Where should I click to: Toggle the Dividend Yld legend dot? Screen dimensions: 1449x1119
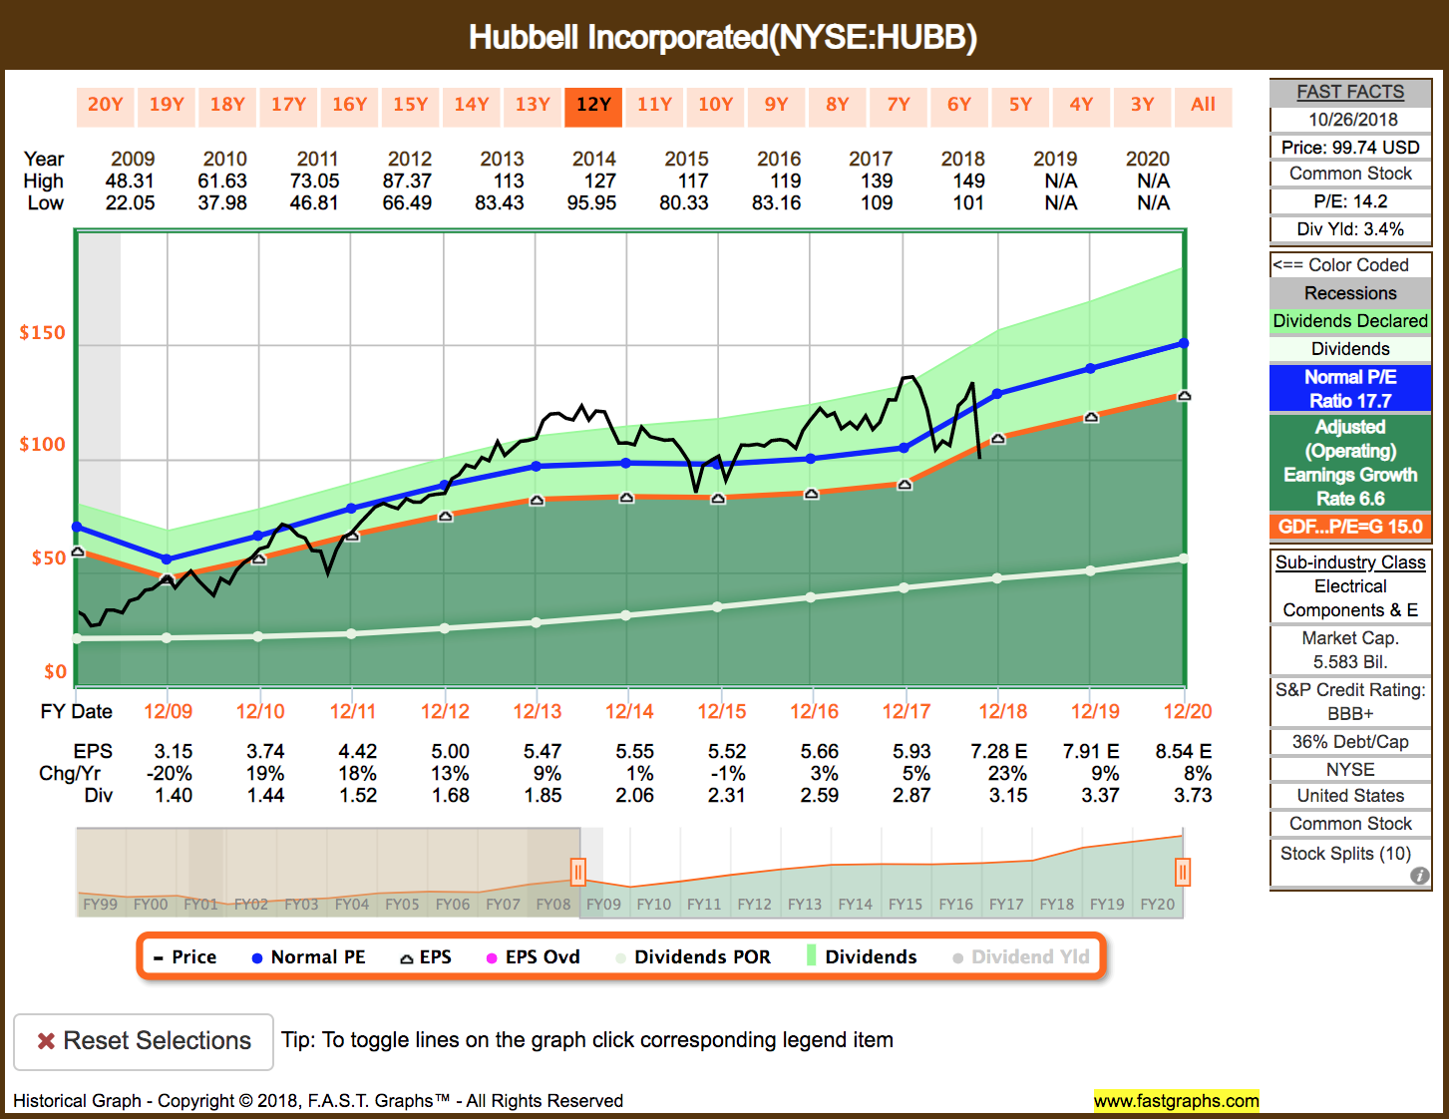[957, 956]
